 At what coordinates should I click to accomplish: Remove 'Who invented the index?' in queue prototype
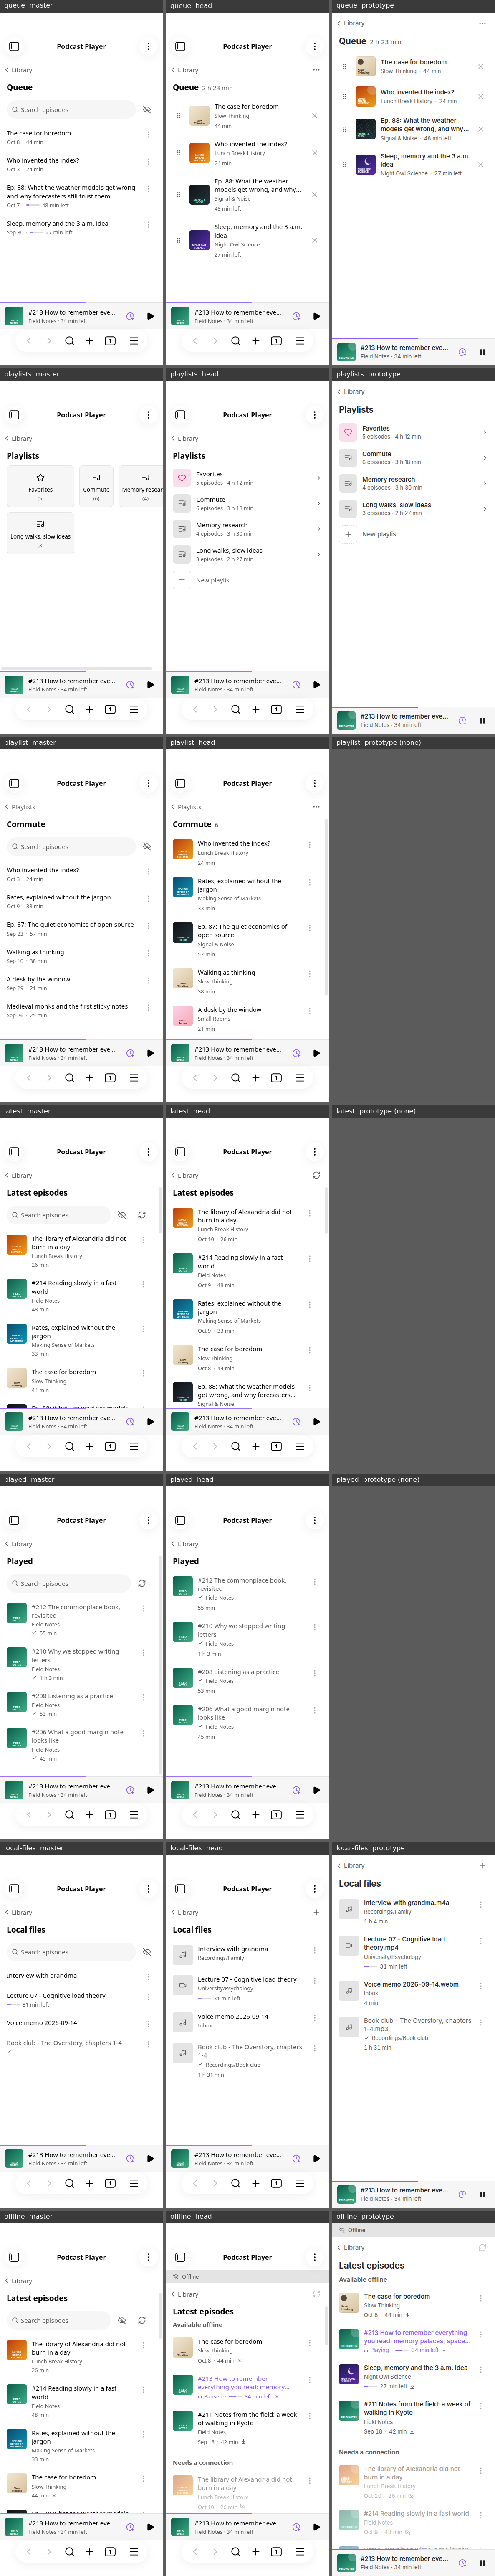pyautogui.click(x=480, y=97)
